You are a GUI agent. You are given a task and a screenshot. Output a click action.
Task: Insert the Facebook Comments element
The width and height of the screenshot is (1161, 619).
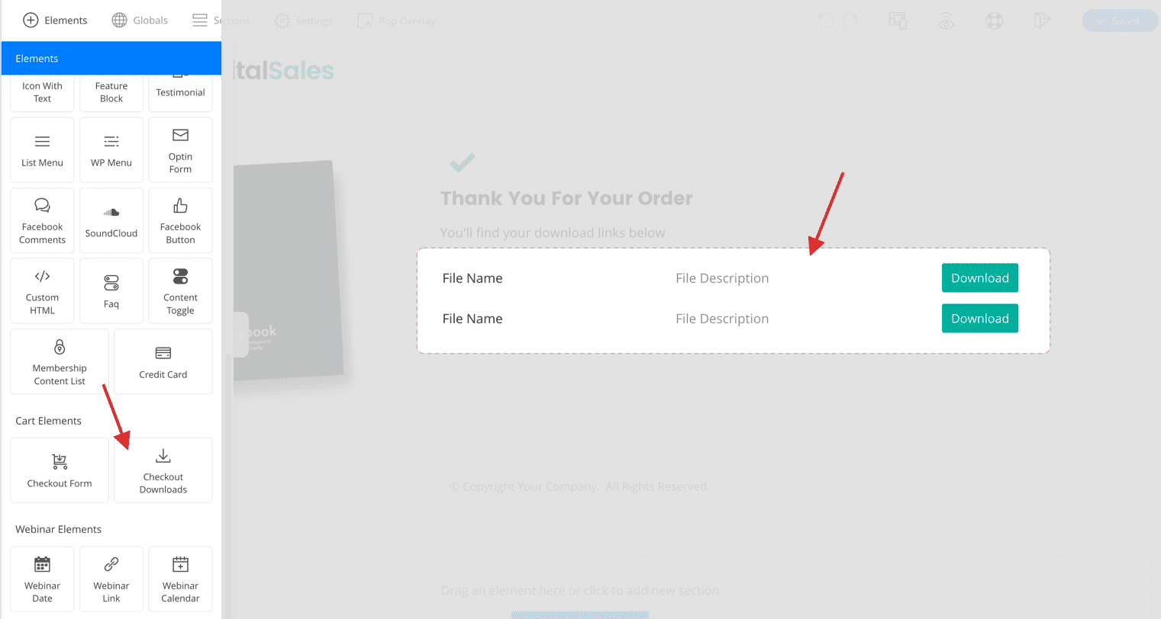click(42, 220)
